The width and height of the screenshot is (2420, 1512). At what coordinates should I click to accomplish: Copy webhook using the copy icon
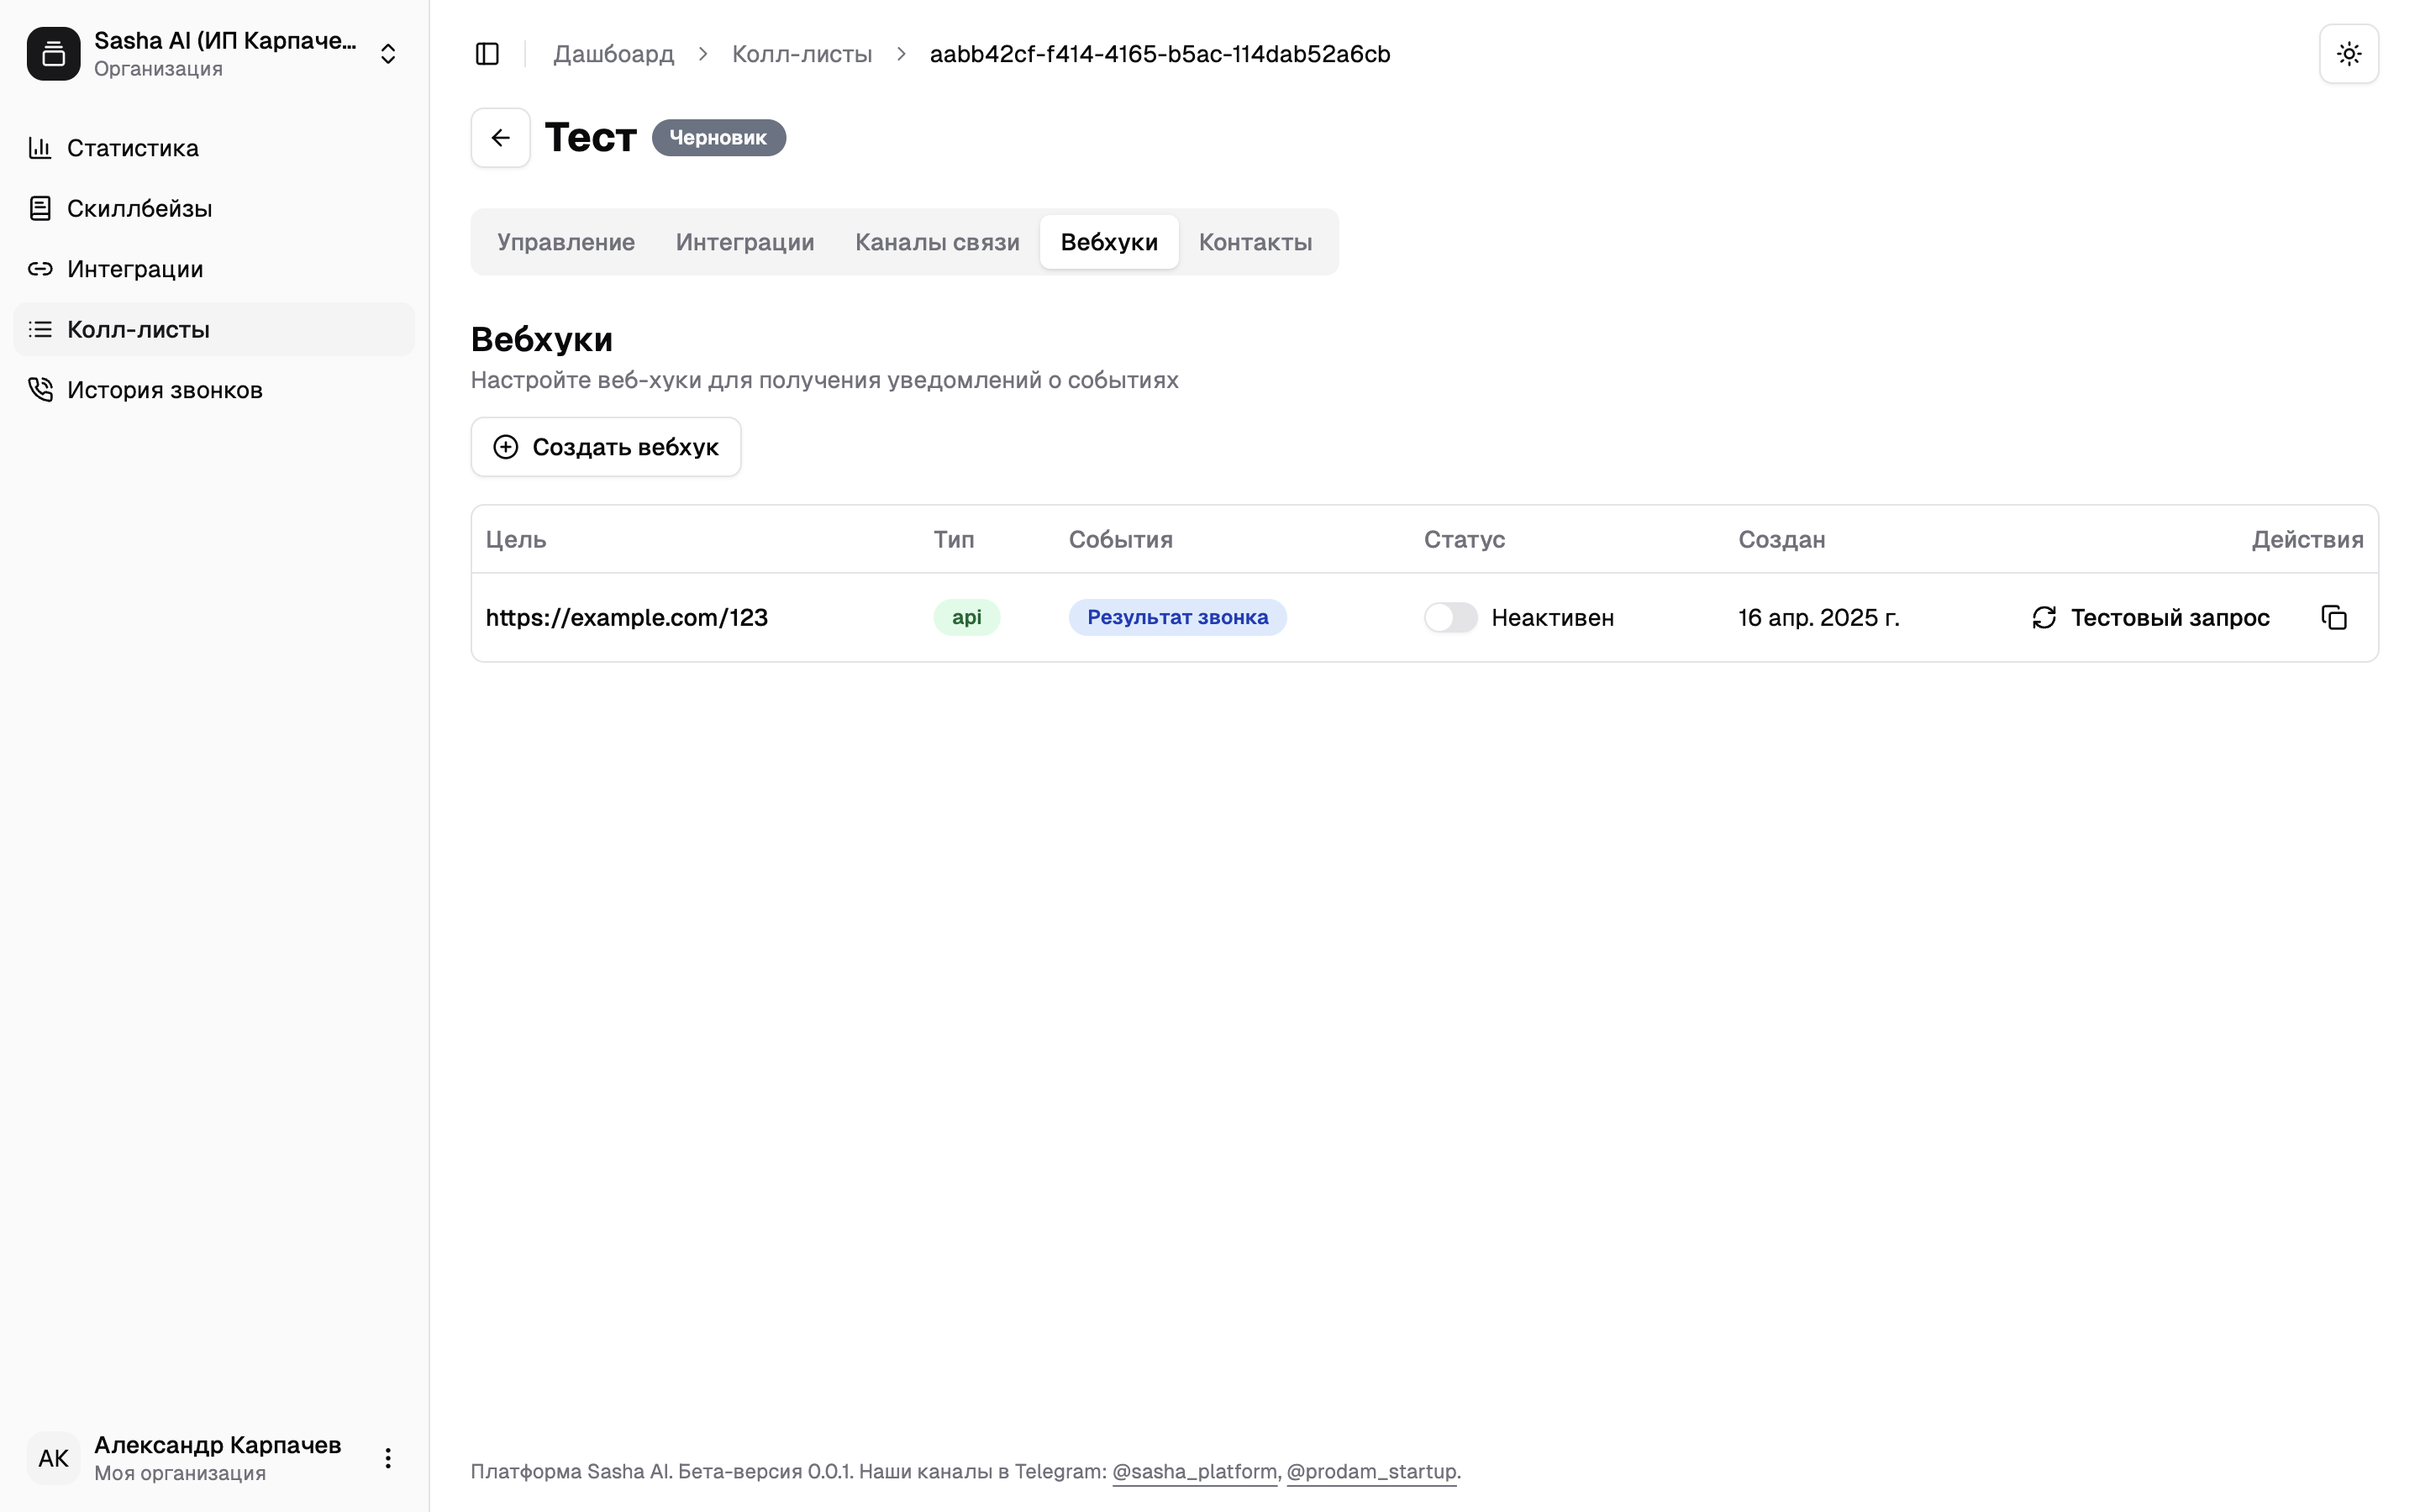click(2333, 618)
